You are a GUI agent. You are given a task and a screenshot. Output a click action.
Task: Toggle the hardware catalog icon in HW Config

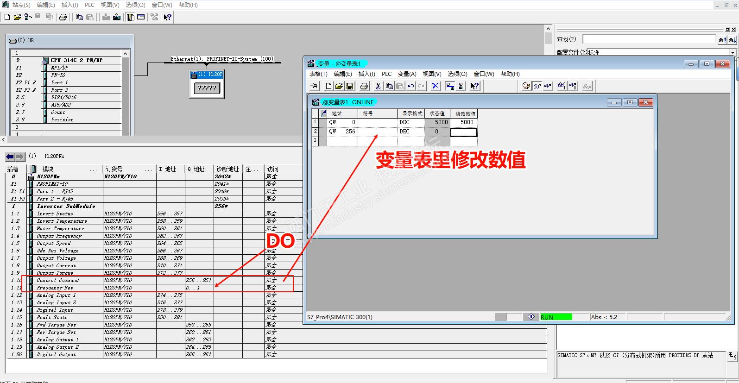tap(131, 17)
